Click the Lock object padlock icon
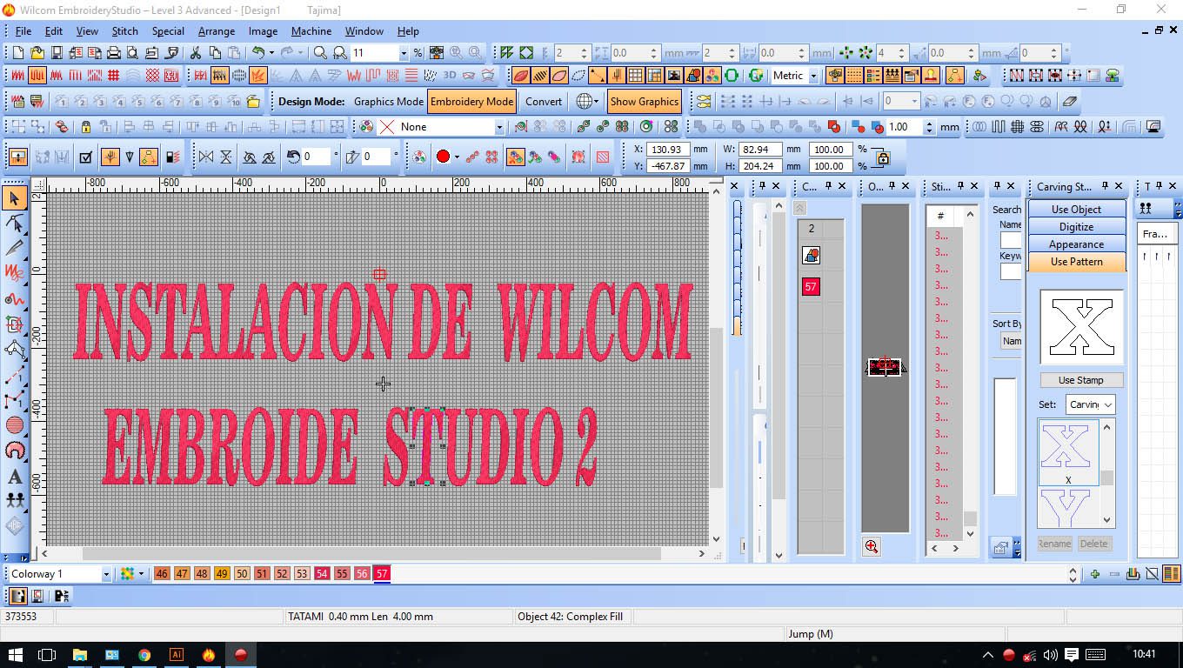The height and width of the screenshot is (668, 1183). click(85, 127)
